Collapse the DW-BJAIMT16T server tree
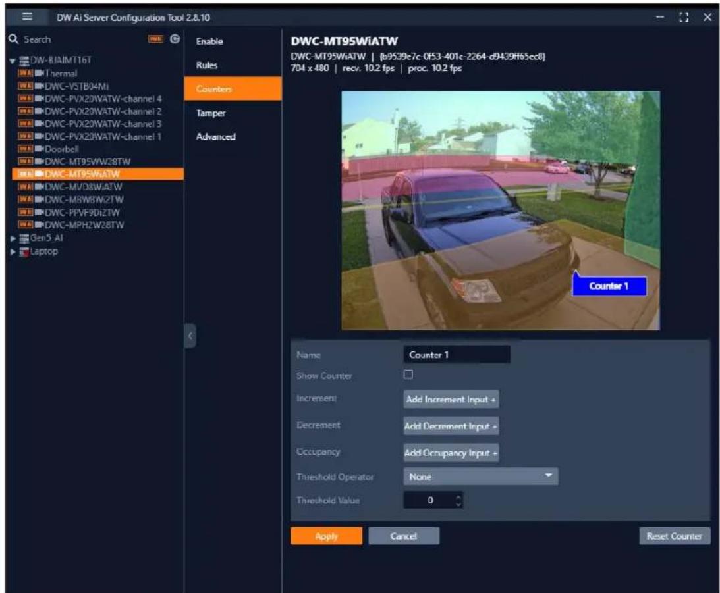 pos(13,61)
